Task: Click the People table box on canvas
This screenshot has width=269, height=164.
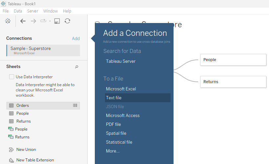Action: point(233,60)
